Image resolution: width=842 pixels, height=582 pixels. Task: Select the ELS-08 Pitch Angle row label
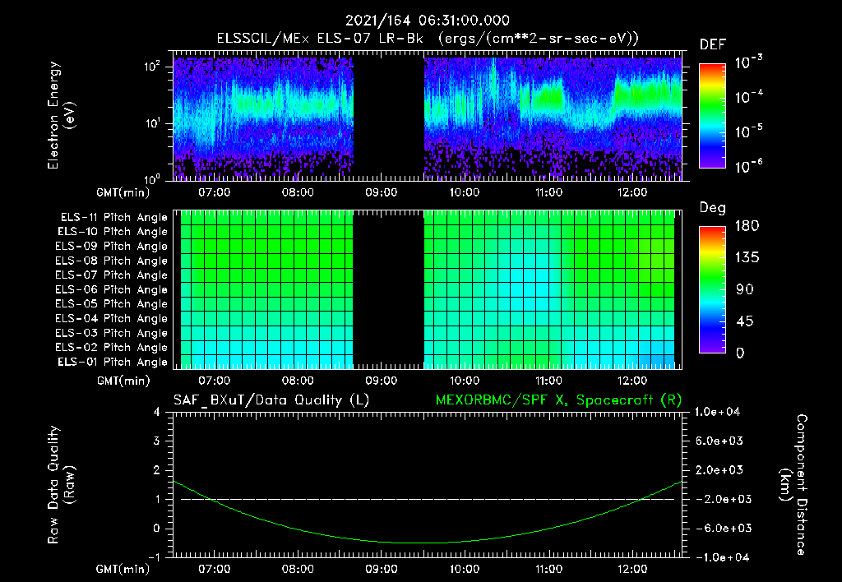(112, 261)
